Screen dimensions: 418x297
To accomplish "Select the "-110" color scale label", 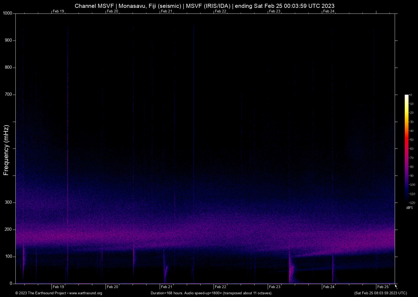I will tap(412, 194).
